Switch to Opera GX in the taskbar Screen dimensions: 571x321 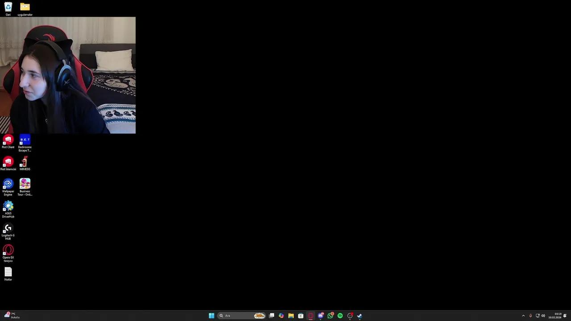tap(310, 316)
